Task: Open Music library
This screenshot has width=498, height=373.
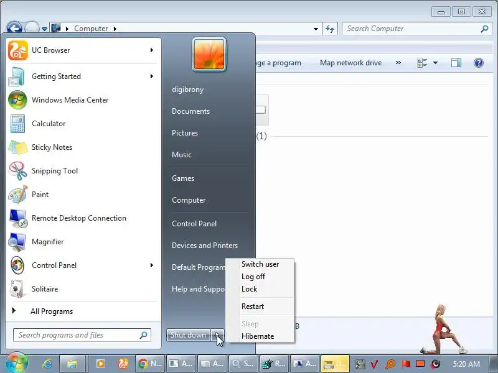Action: (x=182, y=155)
